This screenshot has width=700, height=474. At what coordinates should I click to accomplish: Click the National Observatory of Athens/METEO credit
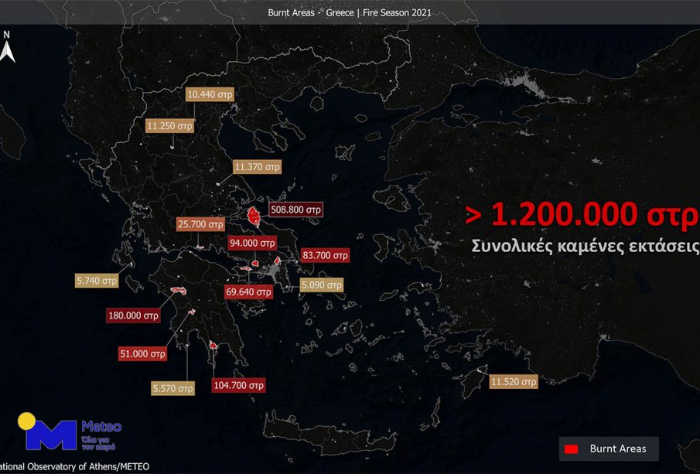(74, 467)
